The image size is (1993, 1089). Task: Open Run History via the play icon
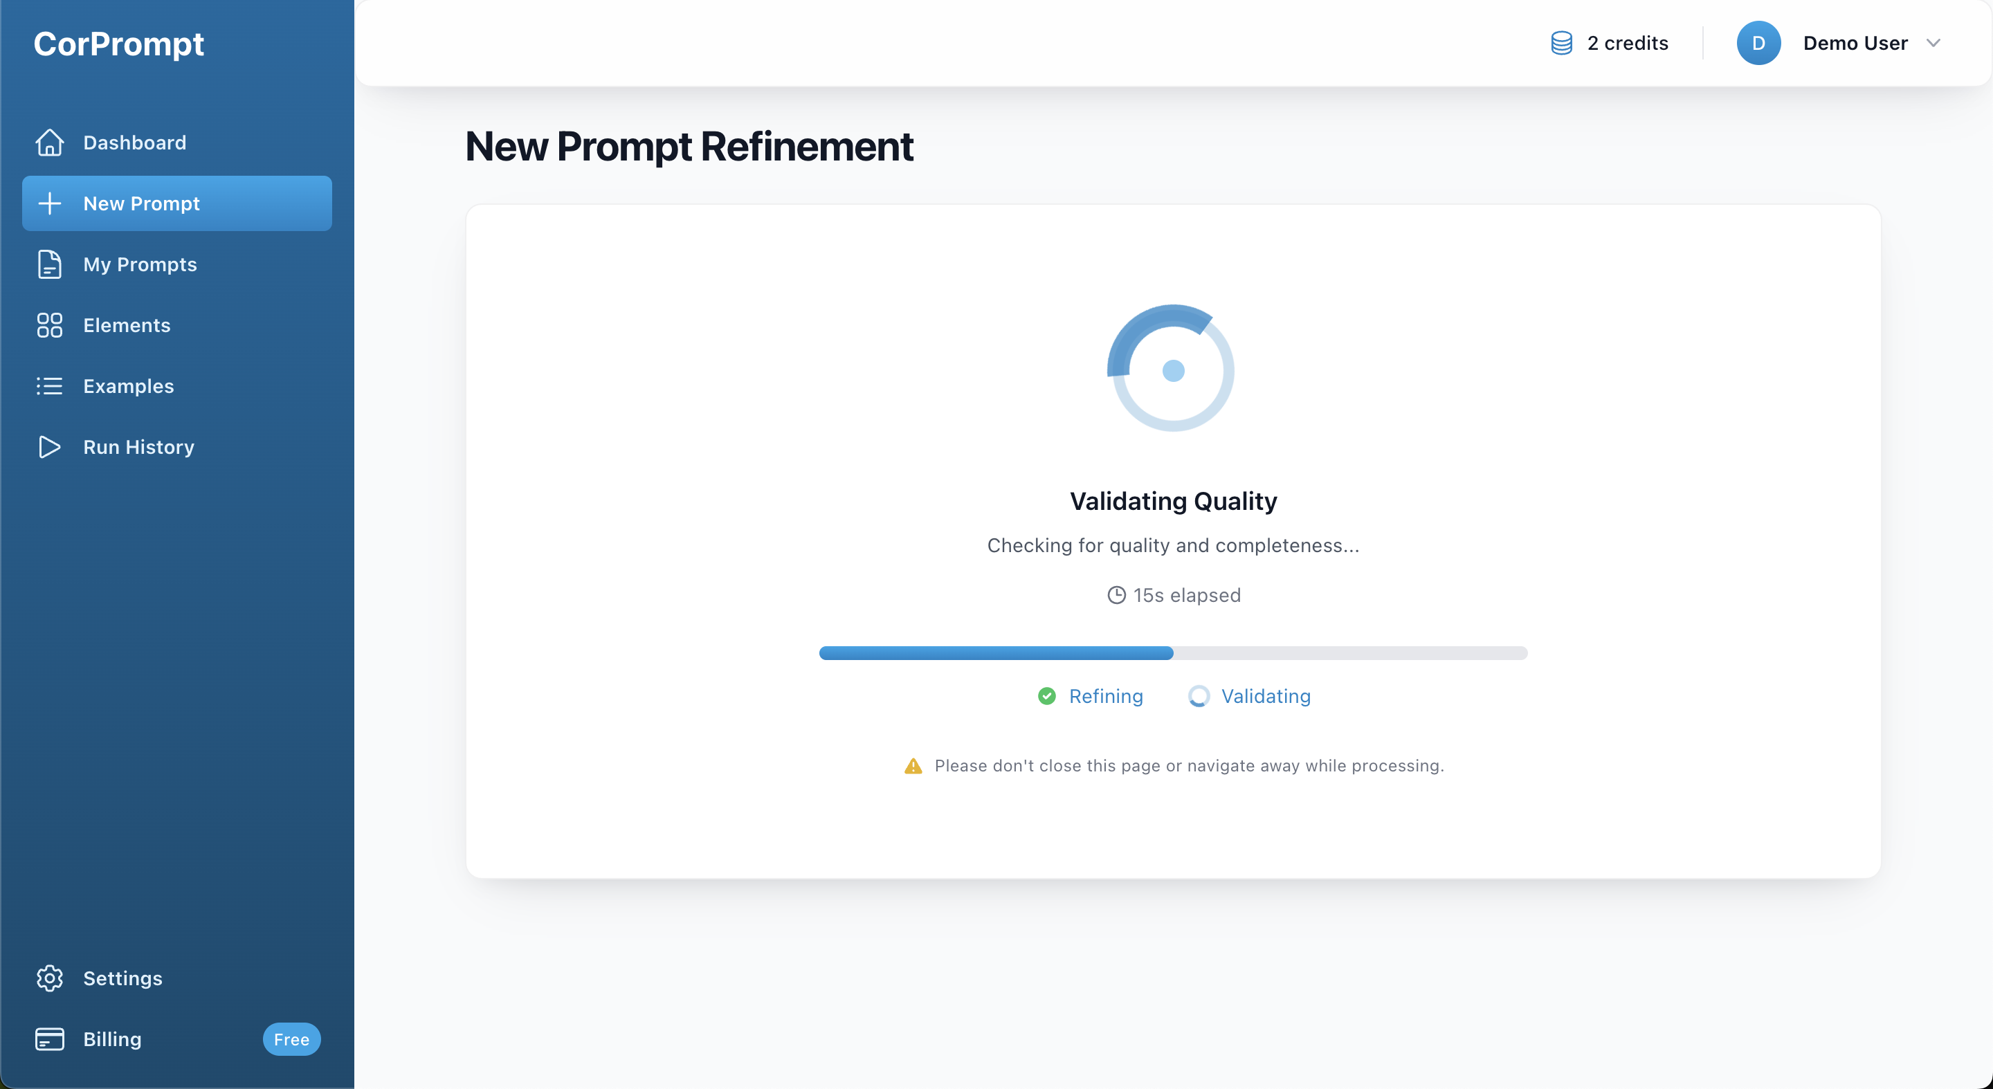click(x=50, y=447)
